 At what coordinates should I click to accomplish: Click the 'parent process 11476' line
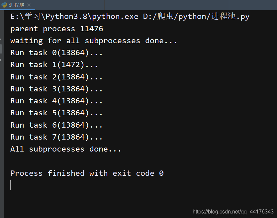(x=57, y=29)
